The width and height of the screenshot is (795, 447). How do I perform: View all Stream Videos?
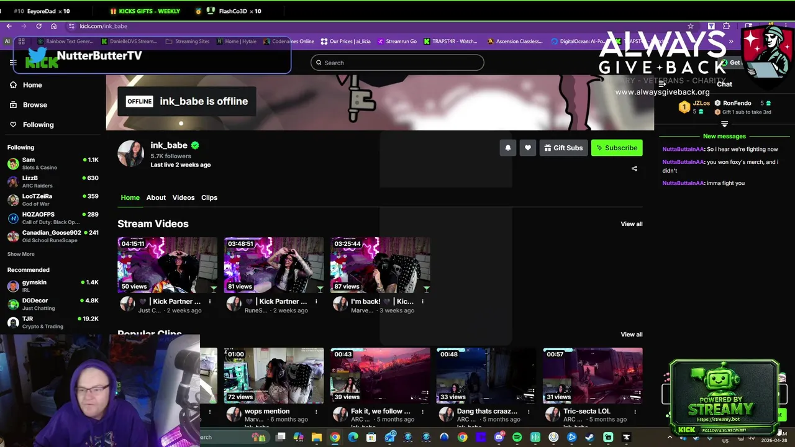[x=632, y=224]
